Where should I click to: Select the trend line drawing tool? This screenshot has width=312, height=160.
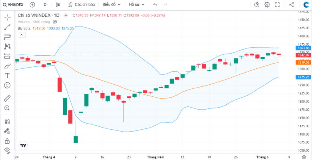(7, 27)
